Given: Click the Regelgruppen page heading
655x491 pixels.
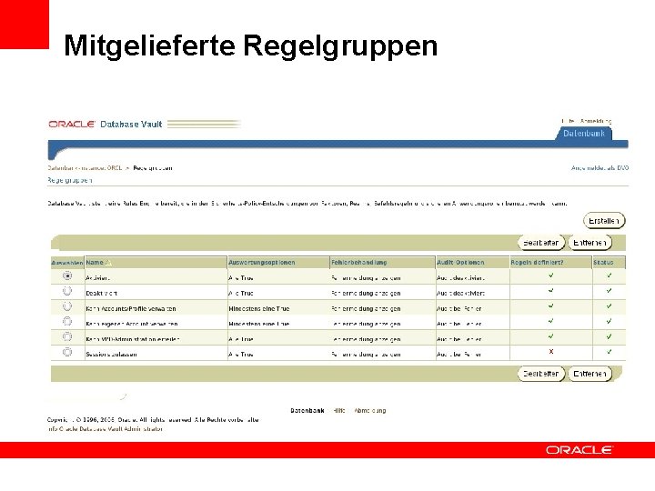Looking at the screenshot, I should (69, 180).
